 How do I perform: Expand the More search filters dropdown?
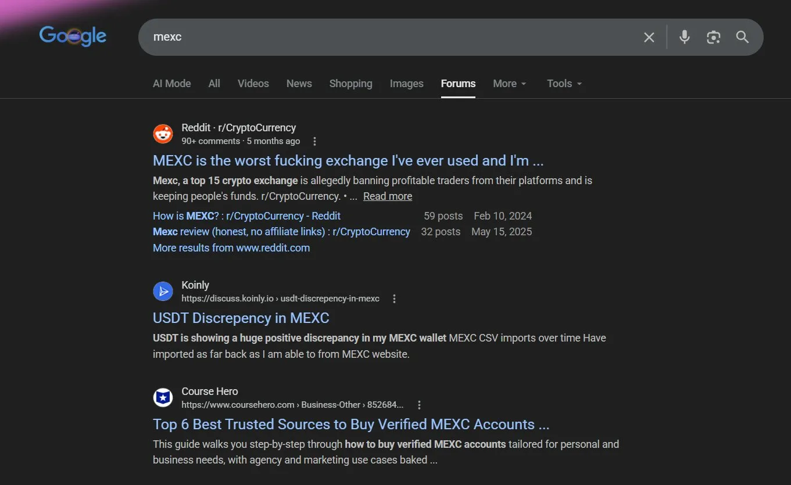[x=510, y=84]
